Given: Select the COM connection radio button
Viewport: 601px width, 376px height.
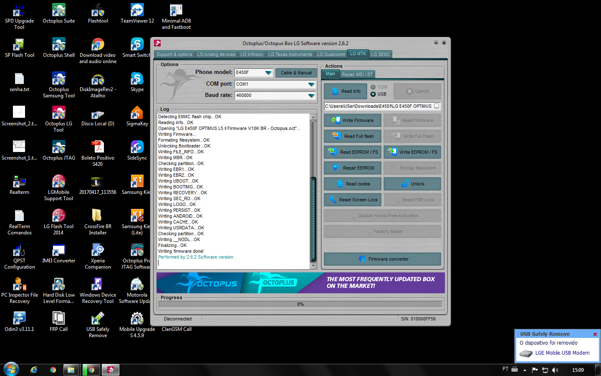Looking at the screenshot, I should tap(373, 87).
